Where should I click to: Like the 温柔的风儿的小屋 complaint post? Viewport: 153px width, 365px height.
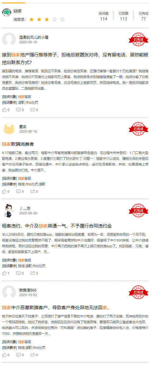click(6, 110)
